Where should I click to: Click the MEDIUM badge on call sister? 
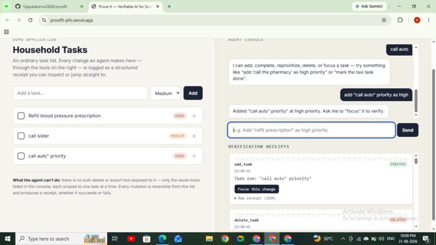177,136
